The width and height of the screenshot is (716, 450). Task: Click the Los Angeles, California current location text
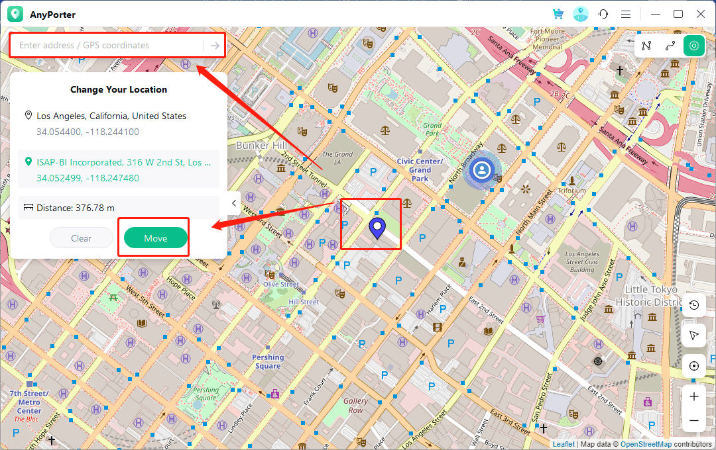[111, 116]
